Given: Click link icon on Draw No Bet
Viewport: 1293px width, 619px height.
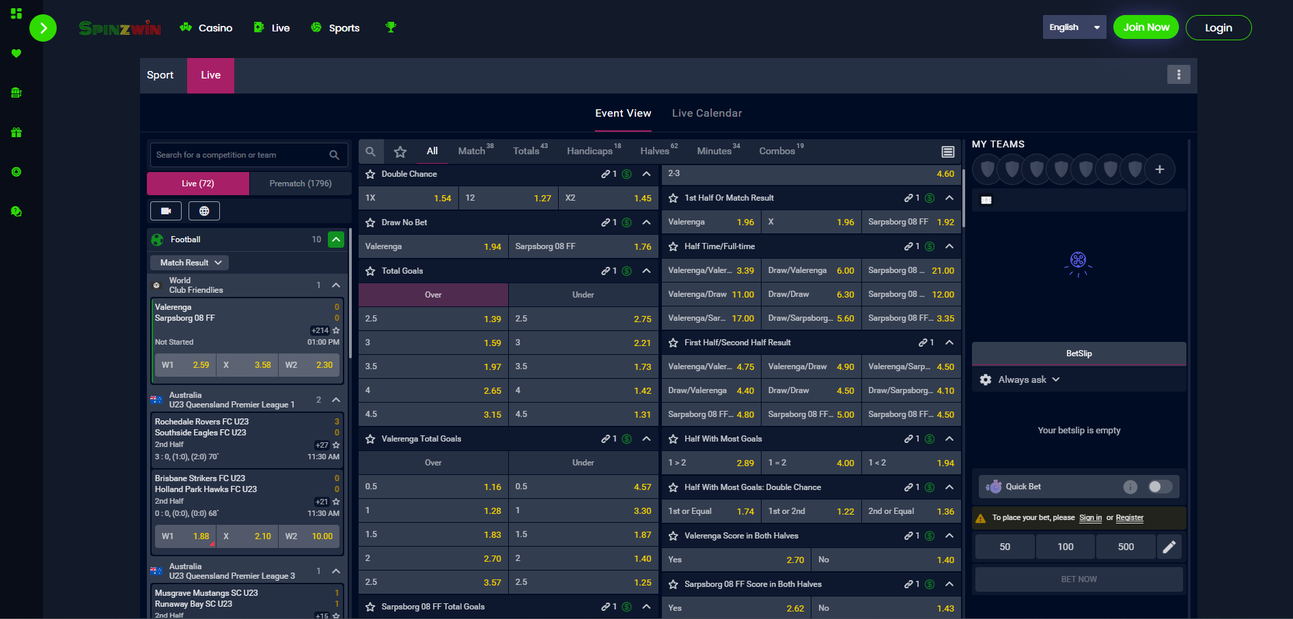Looking at the screenshot, I should [605, 222].
